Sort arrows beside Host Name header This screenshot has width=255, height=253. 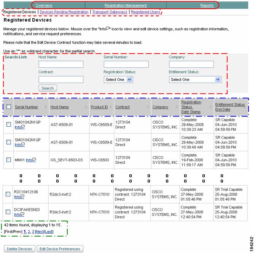click(86, 107)
